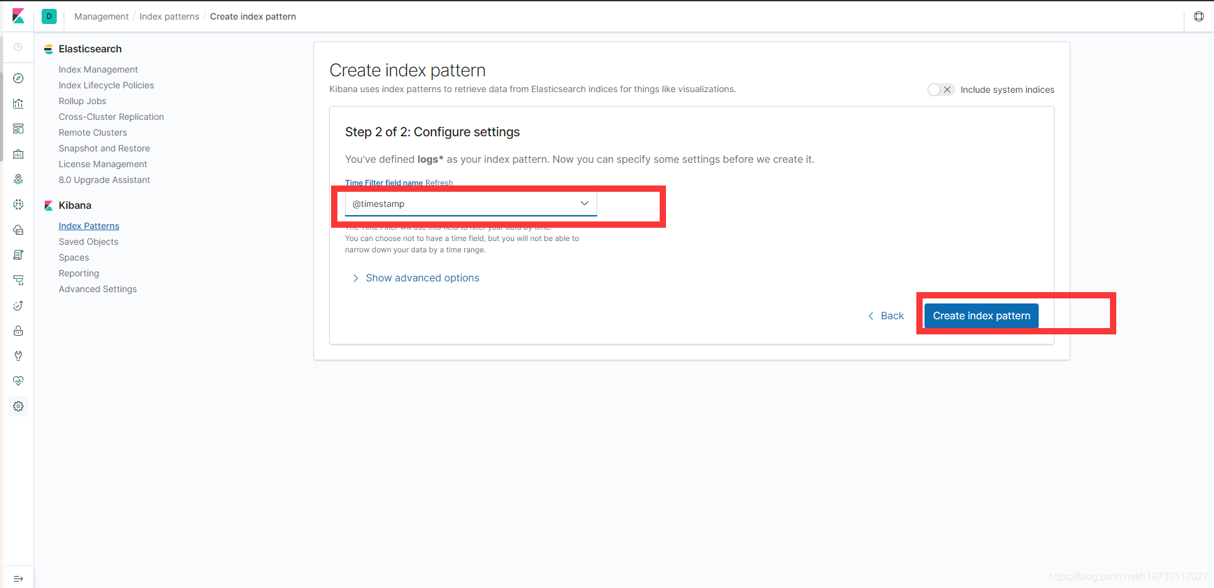
Task: Open Remote Clusters menu item
Action: tap(93, 132)
